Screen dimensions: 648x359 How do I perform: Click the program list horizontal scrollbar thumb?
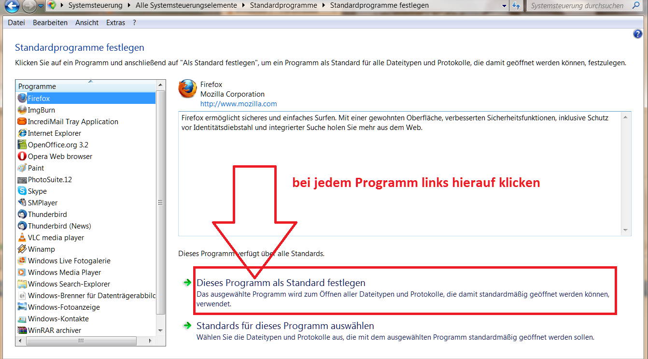81,341
